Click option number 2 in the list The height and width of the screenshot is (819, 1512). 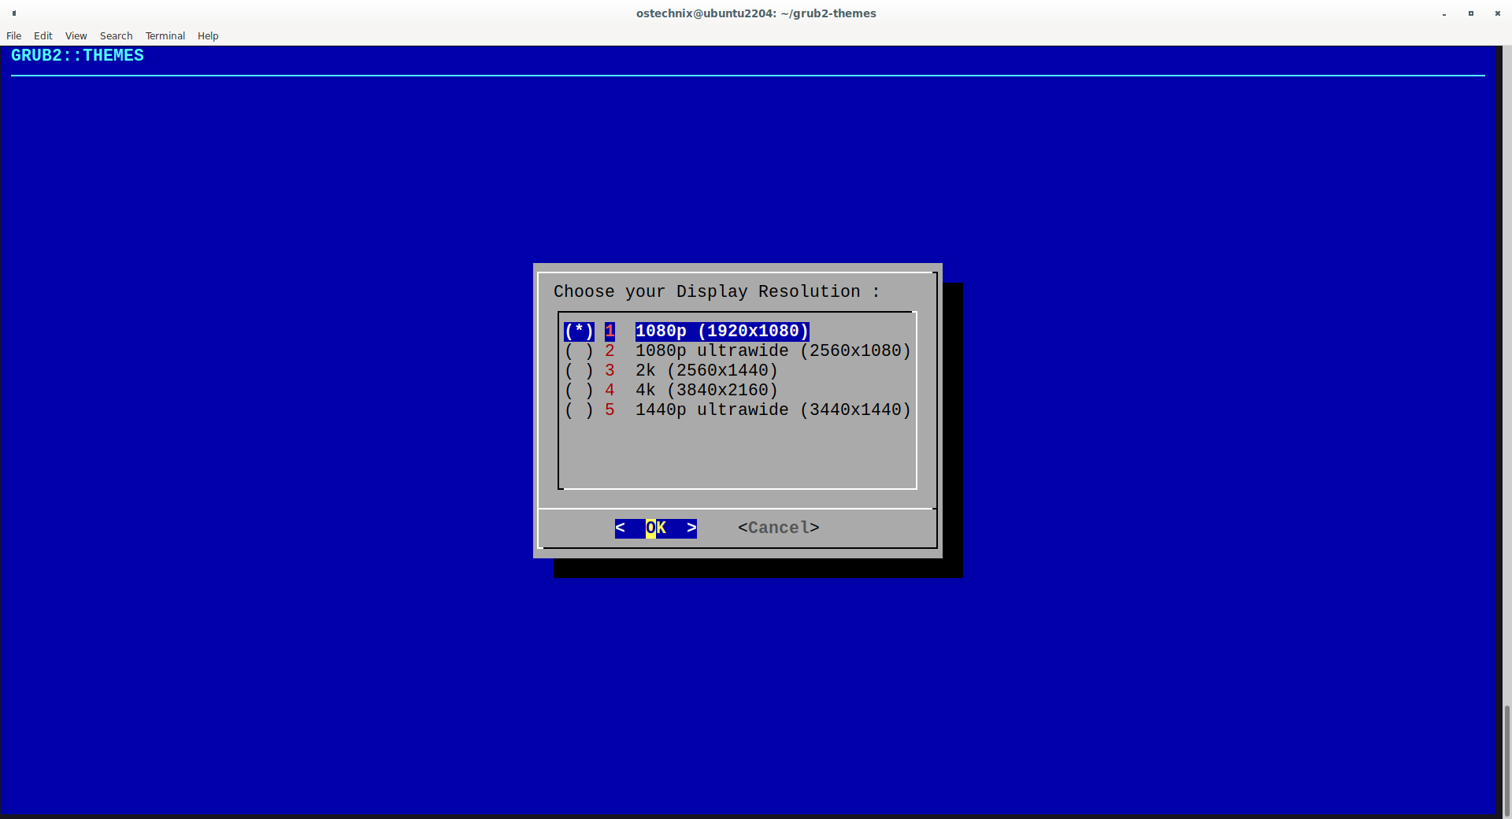click(609, 350)
